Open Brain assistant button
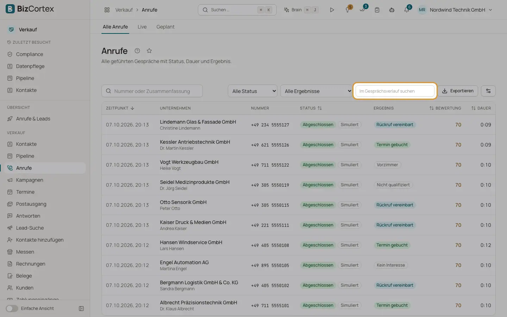This screenshot has height=317, width=507. pyautogui.click(x=301, y=10)
